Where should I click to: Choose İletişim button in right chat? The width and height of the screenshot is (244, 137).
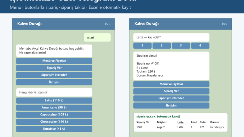click(171, 105)
